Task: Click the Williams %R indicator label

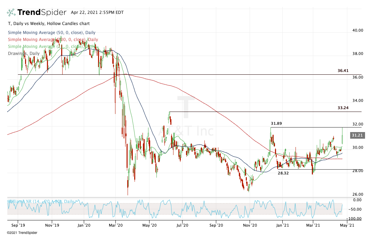Action: pyautogui.click(x=41, y=201)
